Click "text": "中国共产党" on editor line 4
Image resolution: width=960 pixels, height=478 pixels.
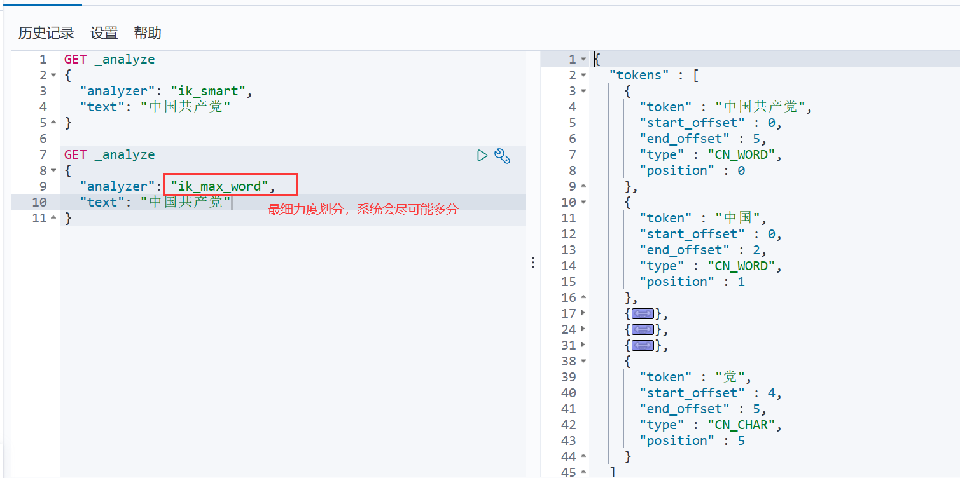(155, 107)
